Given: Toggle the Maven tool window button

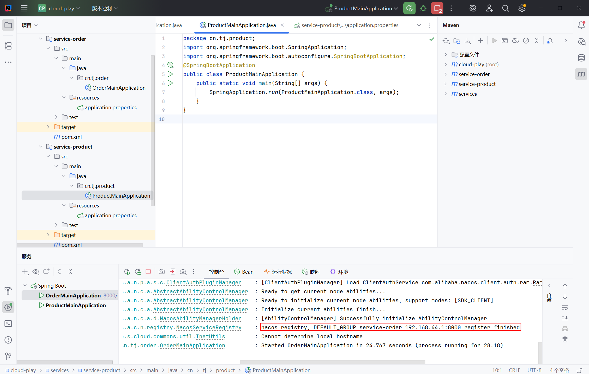Looking at the screenshot, I should tap(581, 74).
